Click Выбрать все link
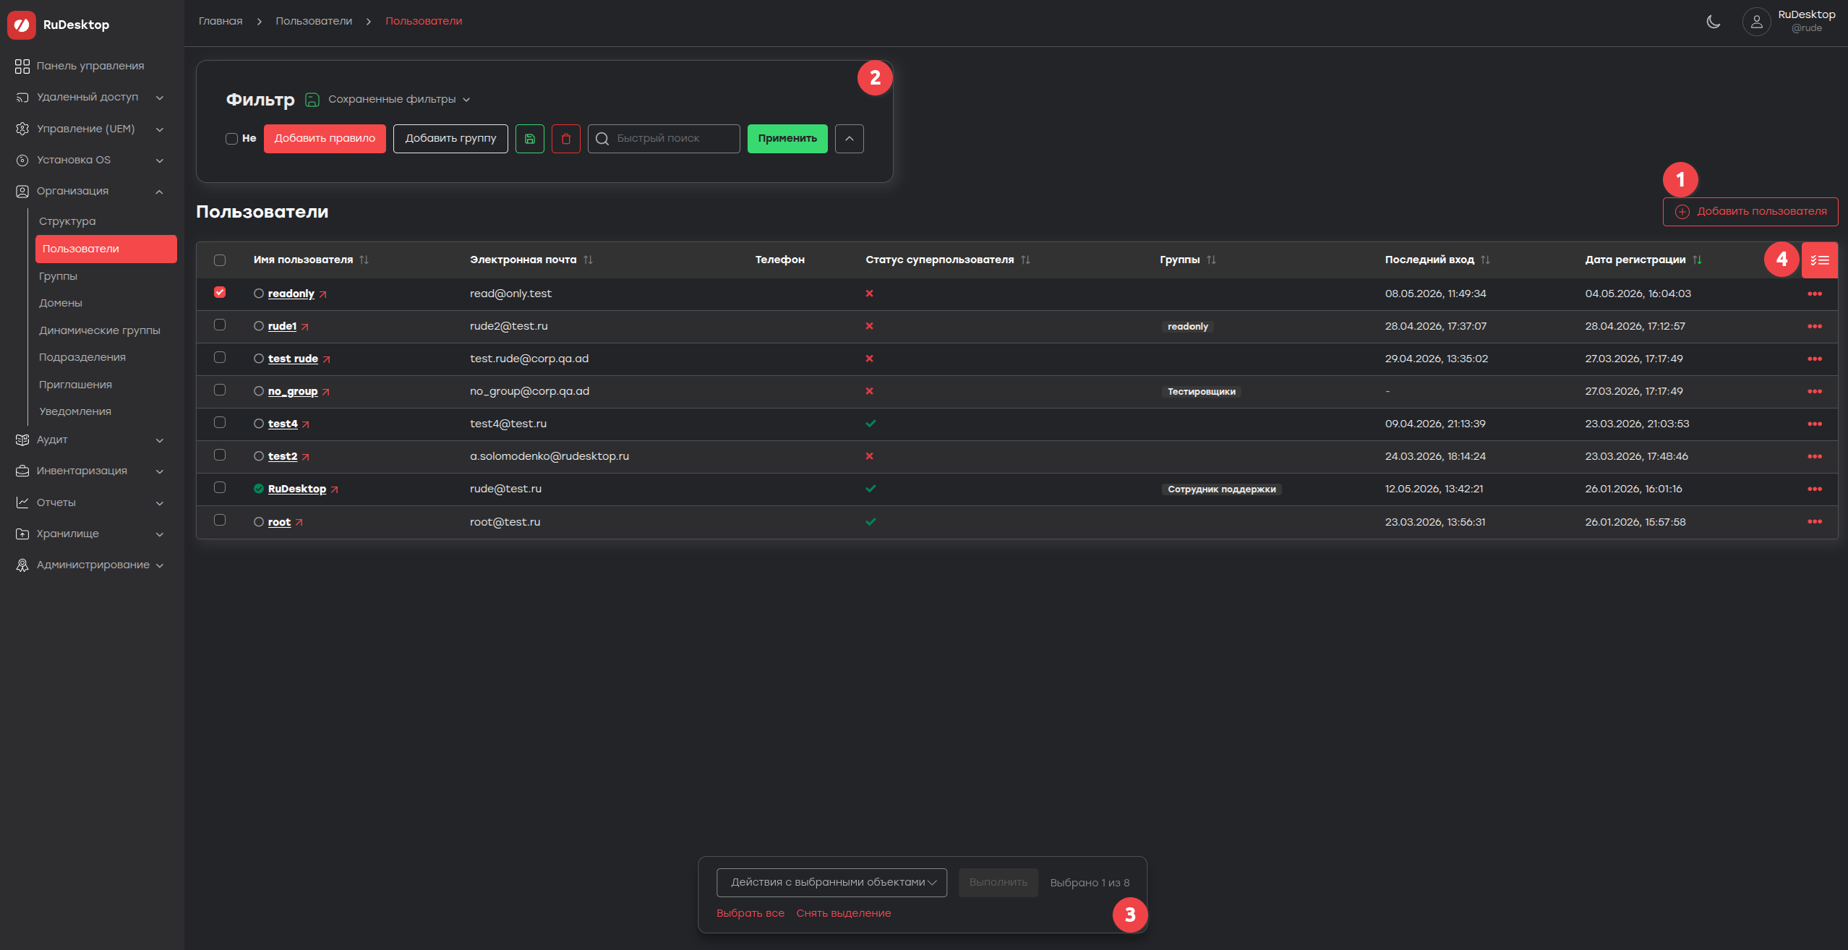Image resolution: width=1848 pixels, height=950 pixels. pos(750,914)
